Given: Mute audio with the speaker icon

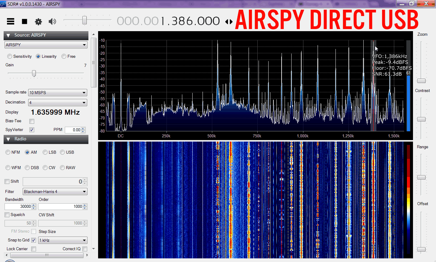Looking at the screenshot, I should [x=52, y=21].
